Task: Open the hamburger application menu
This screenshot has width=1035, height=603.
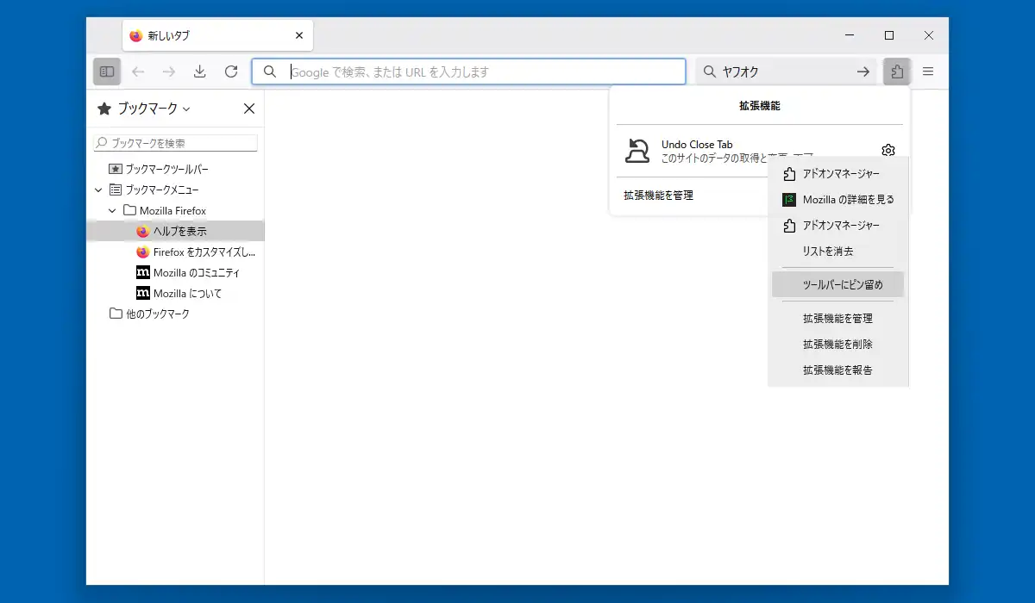Action: coord(928,71)
